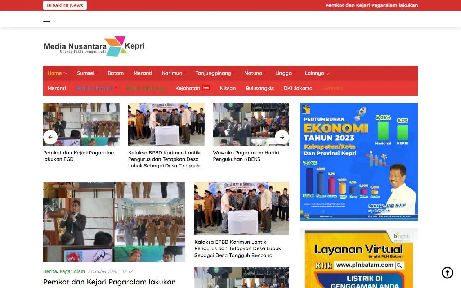Open the Berita Olahraga topic

pos(146,88)
